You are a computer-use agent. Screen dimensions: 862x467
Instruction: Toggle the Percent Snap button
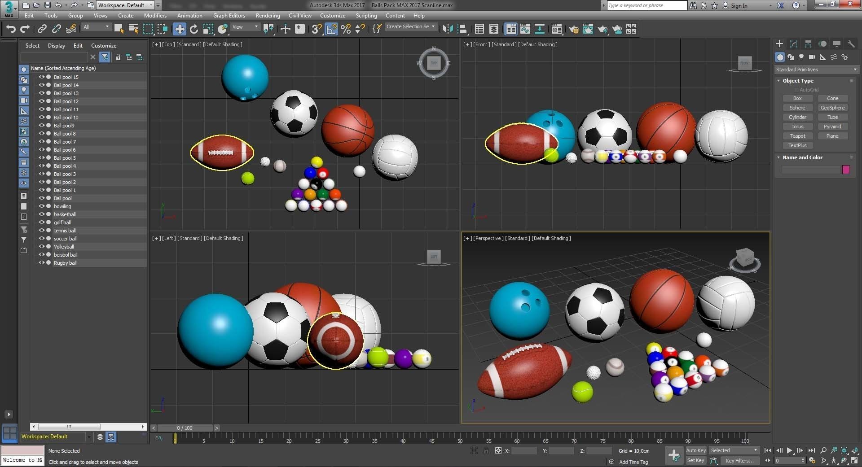point(346,29)
